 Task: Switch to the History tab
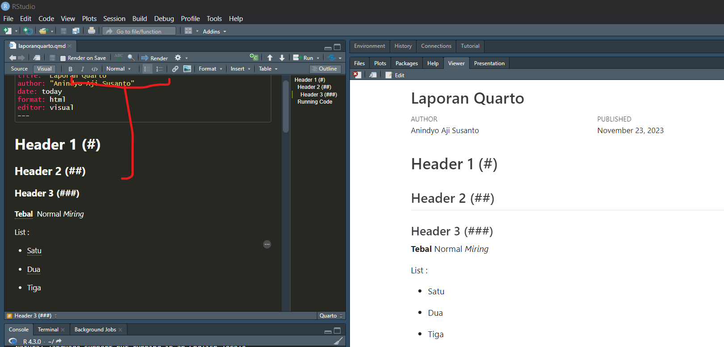pyautogui.click(x=403, y=46)
